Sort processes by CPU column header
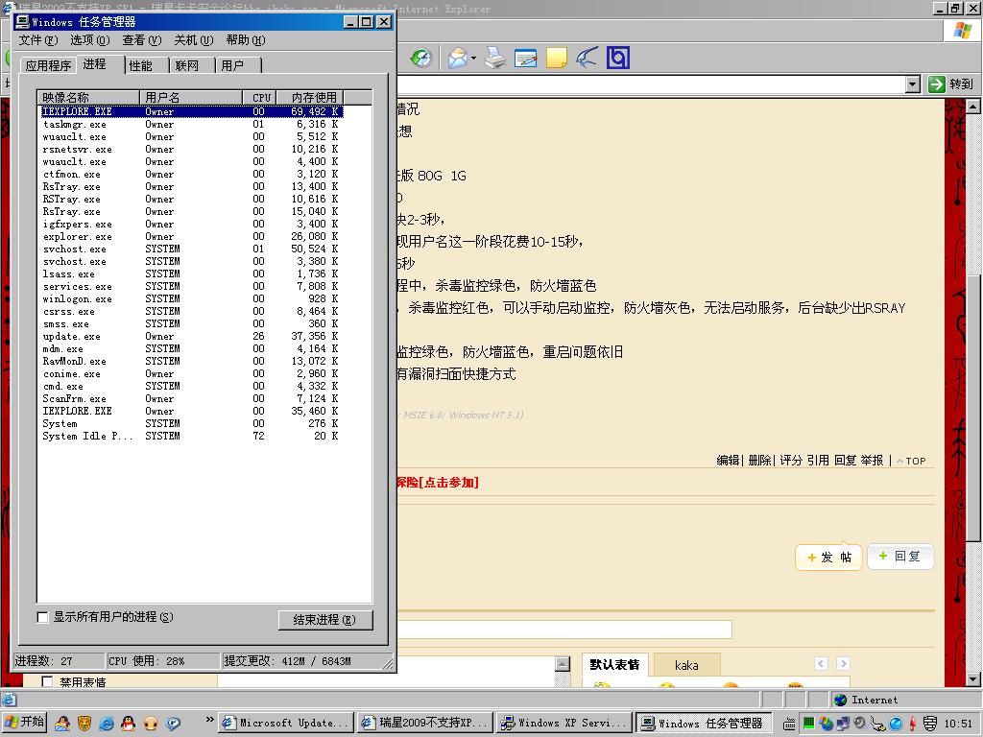 [x=259, y=97]
